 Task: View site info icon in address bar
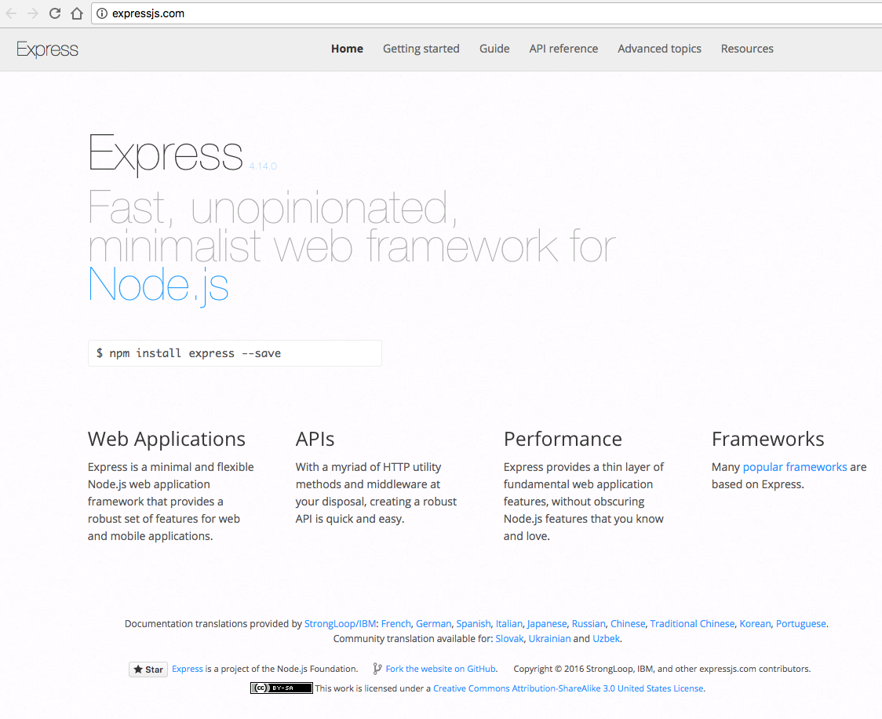click(x=102, y=13)
